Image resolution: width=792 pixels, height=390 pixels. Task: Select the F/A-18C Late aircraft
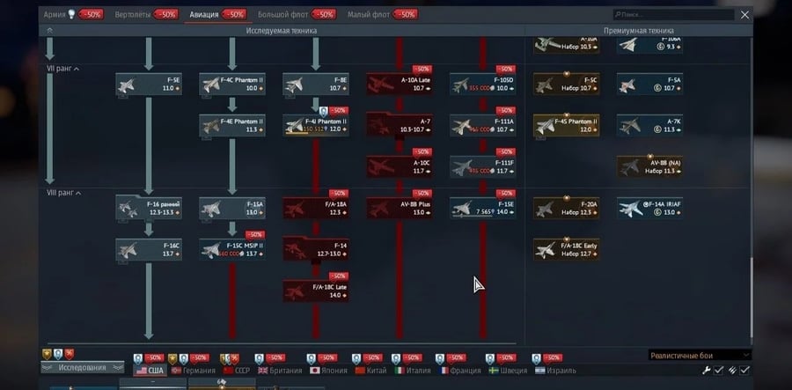[x=315, y=291]
